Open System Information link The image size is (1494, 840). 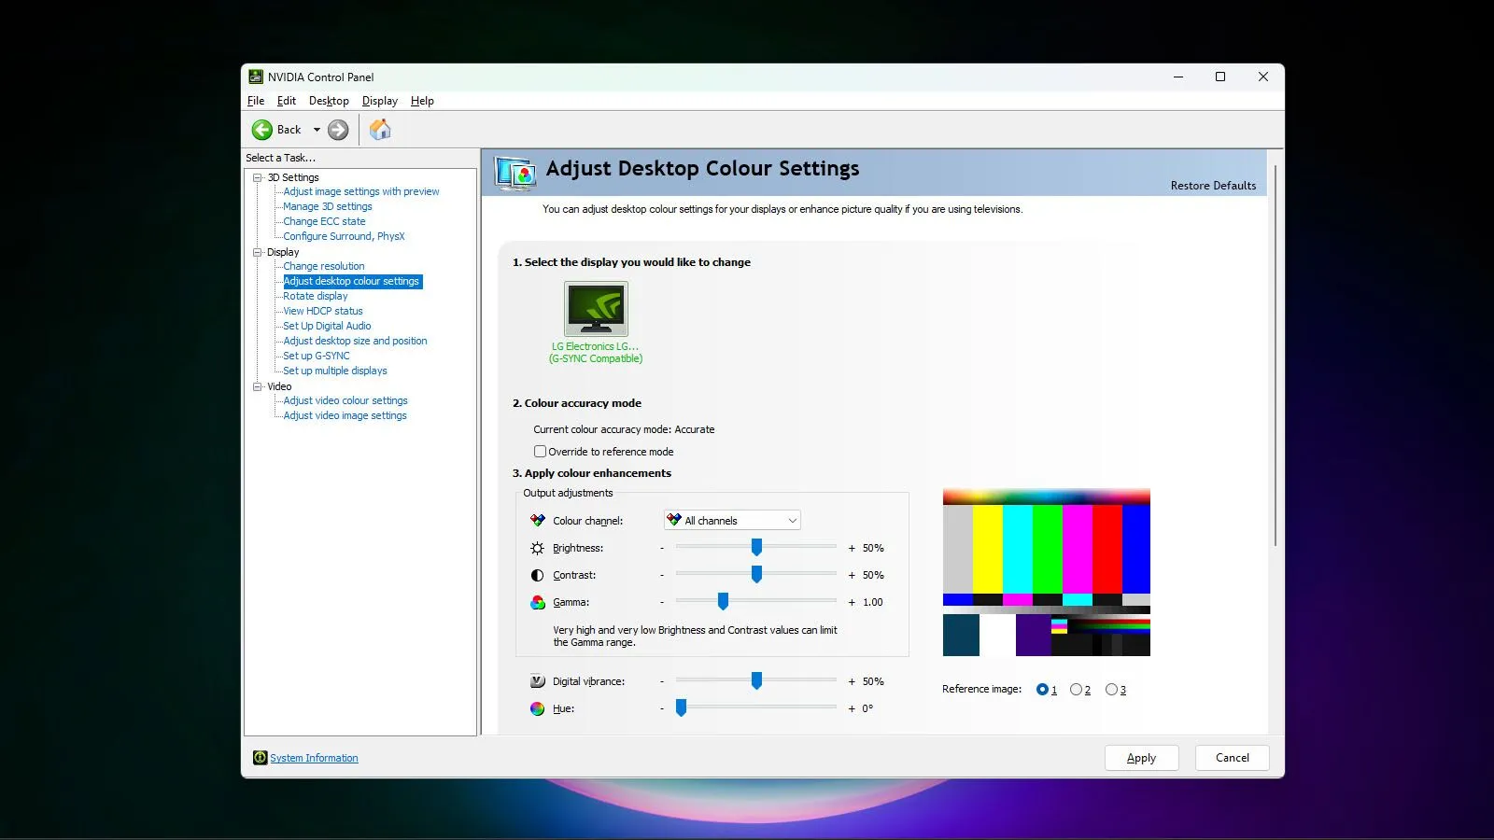(314, 757)
